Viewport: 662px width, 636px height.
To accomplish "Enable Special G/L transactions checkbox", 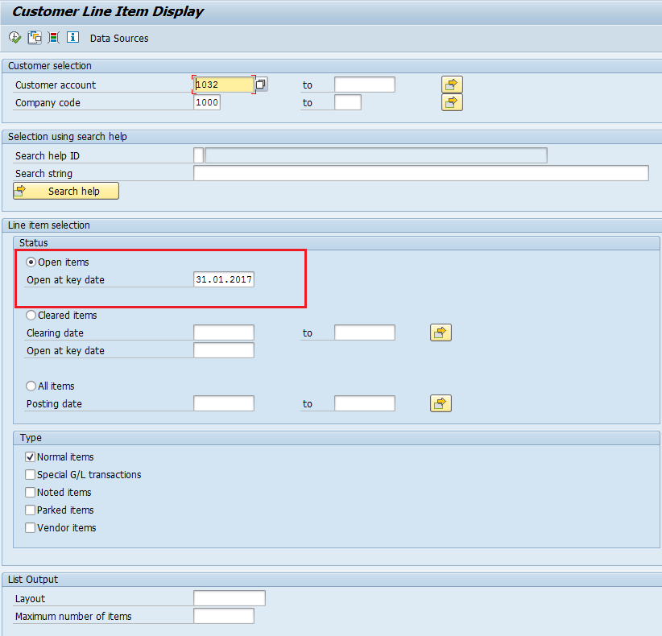I will point(30,475).
